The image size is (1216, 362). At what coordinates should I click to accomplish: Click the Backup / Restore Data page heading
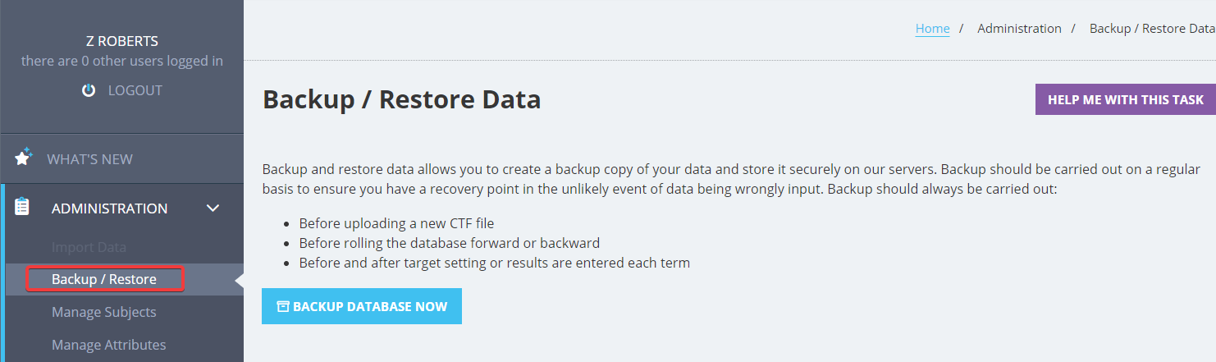click(x=401, y=99)
